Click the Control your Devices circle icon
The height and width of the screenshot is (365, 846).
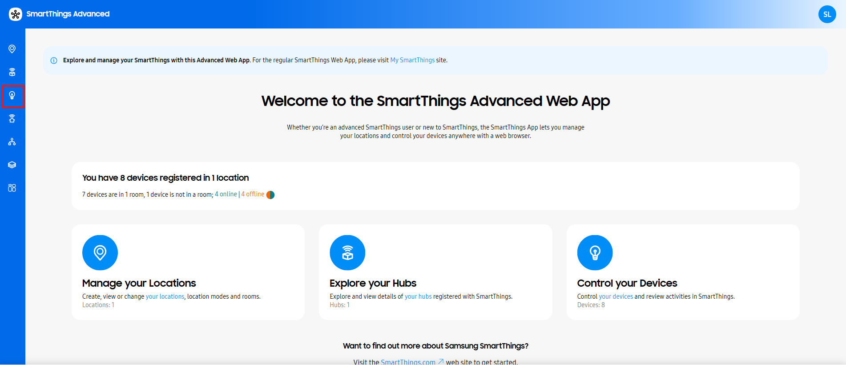pos(595,252)
